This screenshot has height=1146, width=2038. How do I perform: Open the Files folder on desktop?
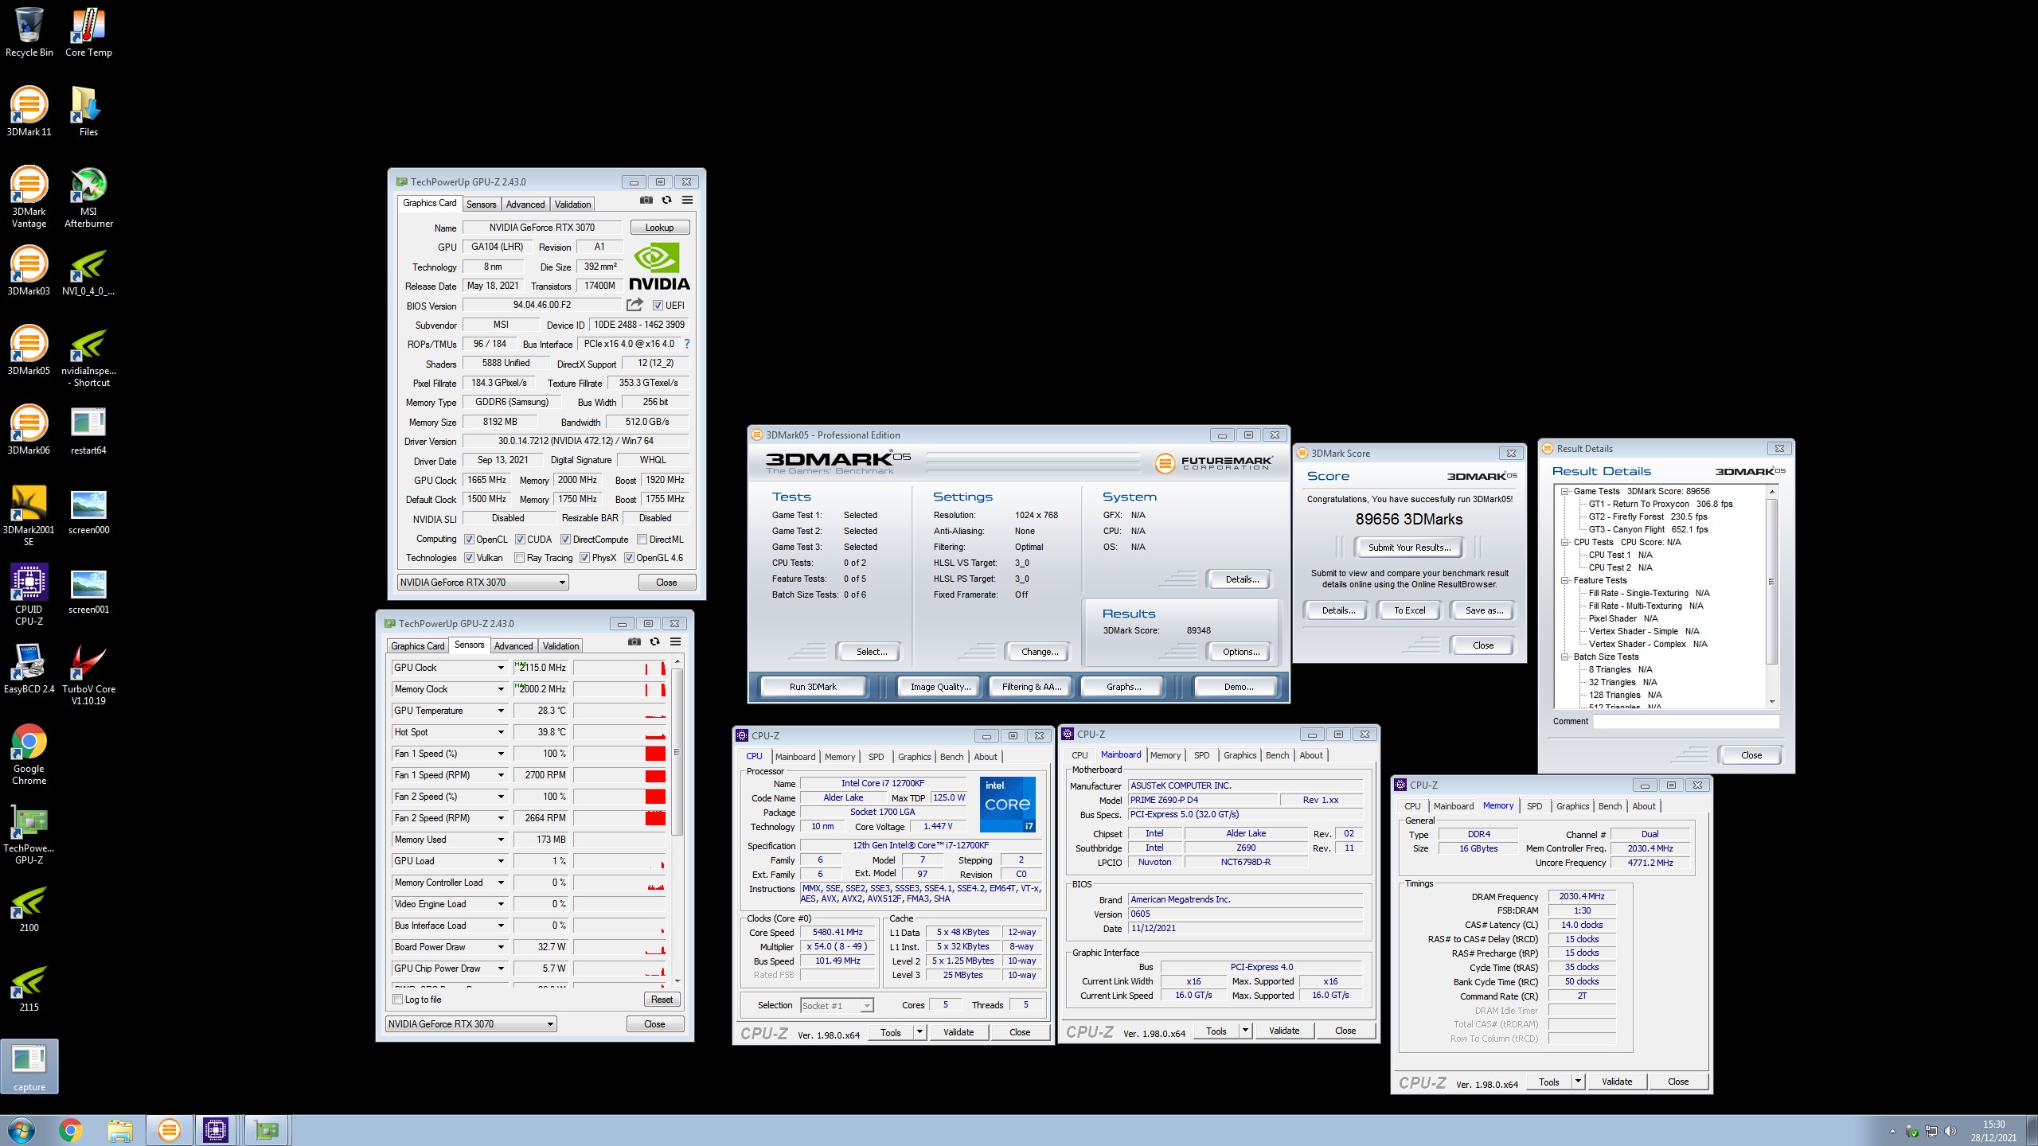[88, 111]
